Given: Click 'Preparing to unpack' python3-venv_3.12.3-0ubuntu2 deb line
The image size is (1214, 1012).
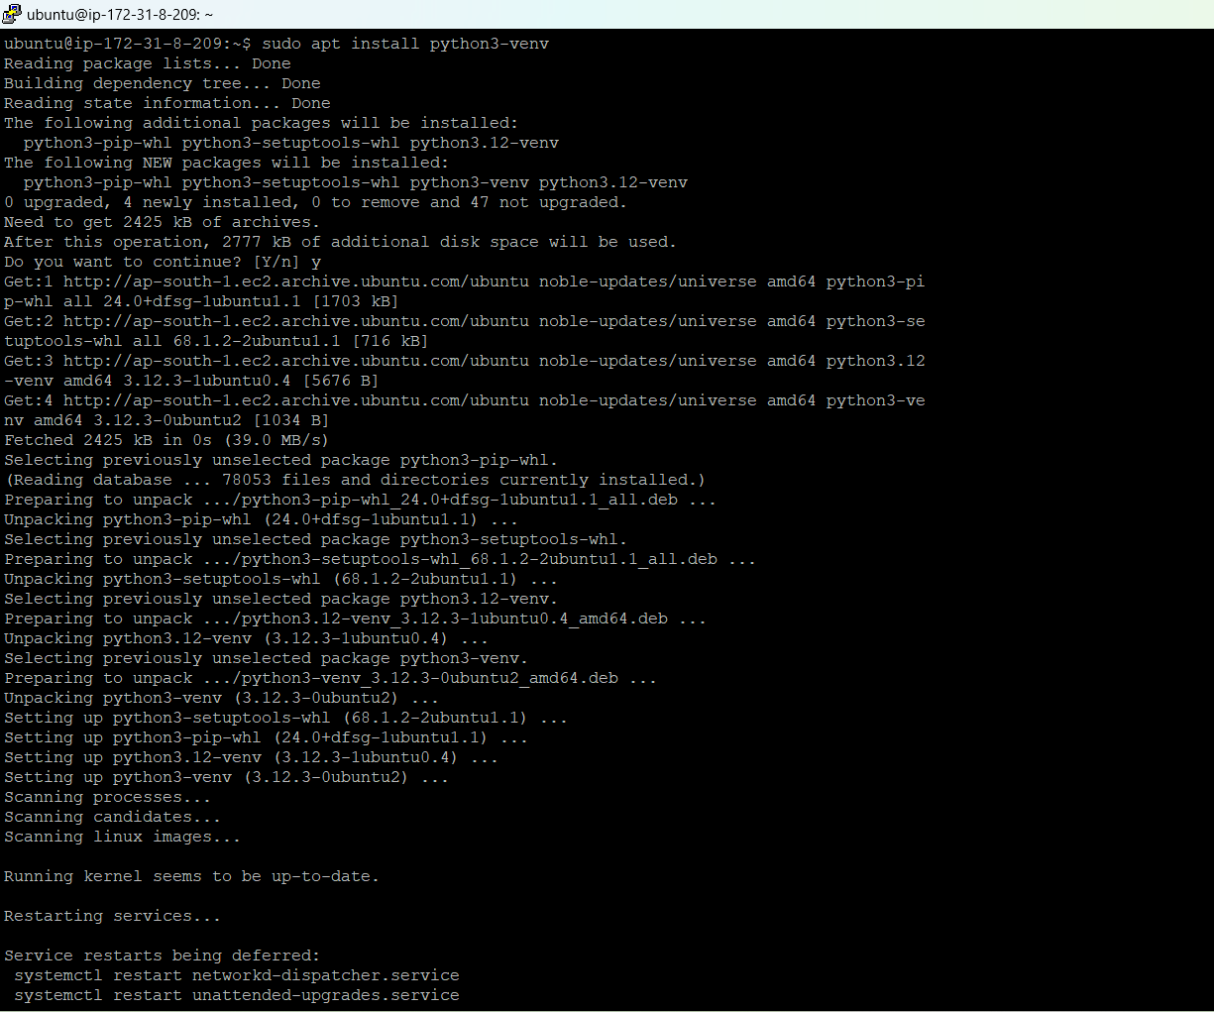Looking at the screenshot, I should (x=331, y=678).
